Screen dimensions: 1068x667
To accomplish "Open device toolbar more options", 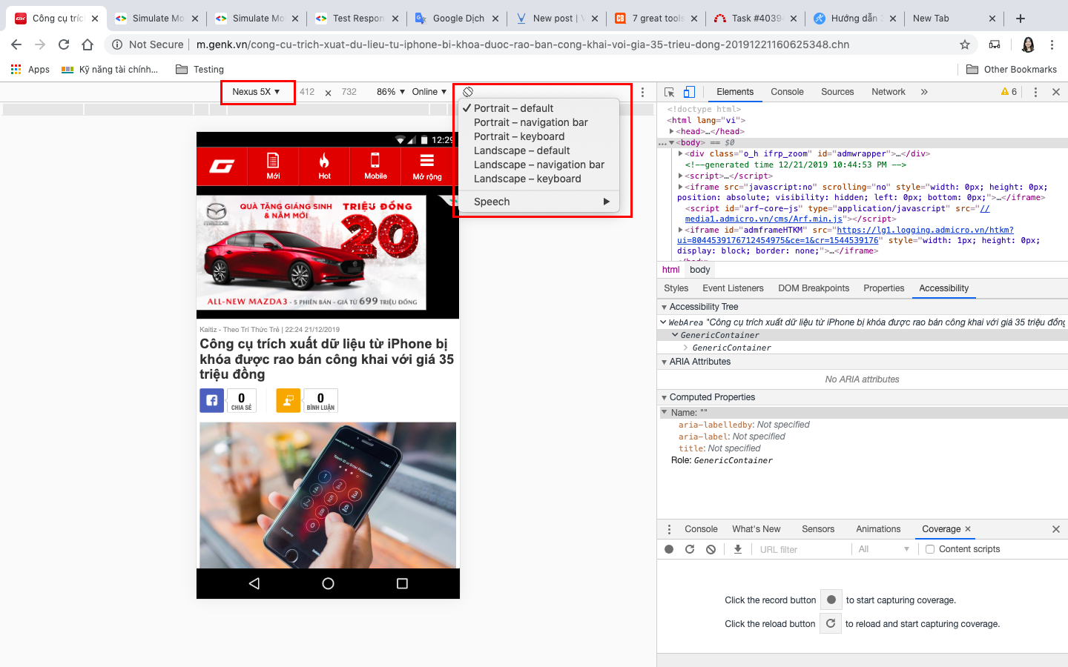I will (642, 92).
